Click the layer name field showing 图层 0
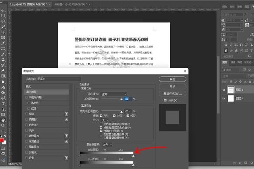This screenshot has height=169, width=254. point(56,79)
